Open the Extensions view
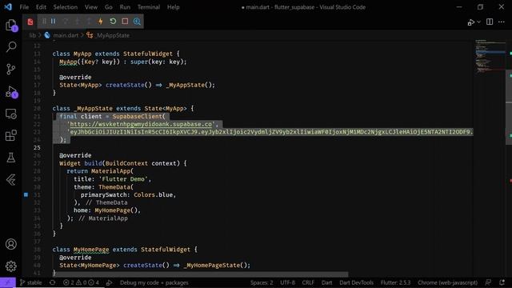The image size is (512, 288). pyautogui.click(x=10, y=135)
